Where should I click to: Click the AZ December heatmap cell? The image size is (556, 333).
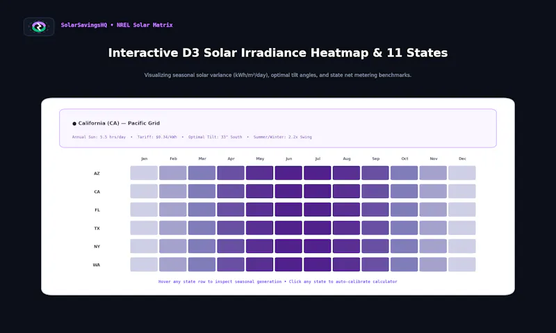coord(462,173)
